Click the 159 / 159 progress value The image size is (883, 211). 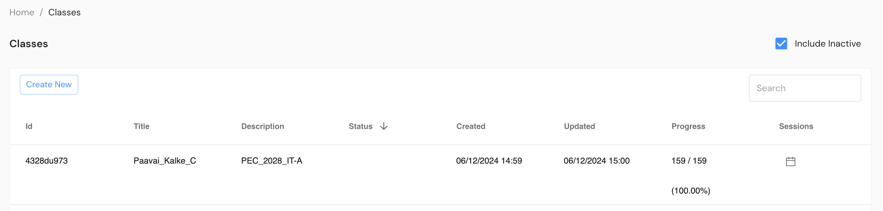pos(689,161)
